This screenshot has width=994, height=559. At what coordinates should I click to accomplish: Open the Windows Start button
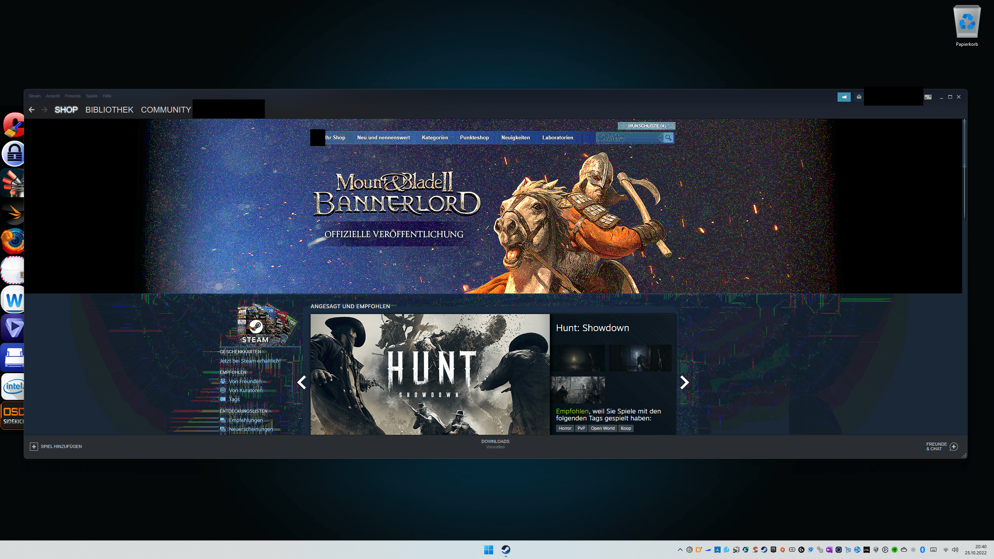pyautogui.click(x=488, y=550)
